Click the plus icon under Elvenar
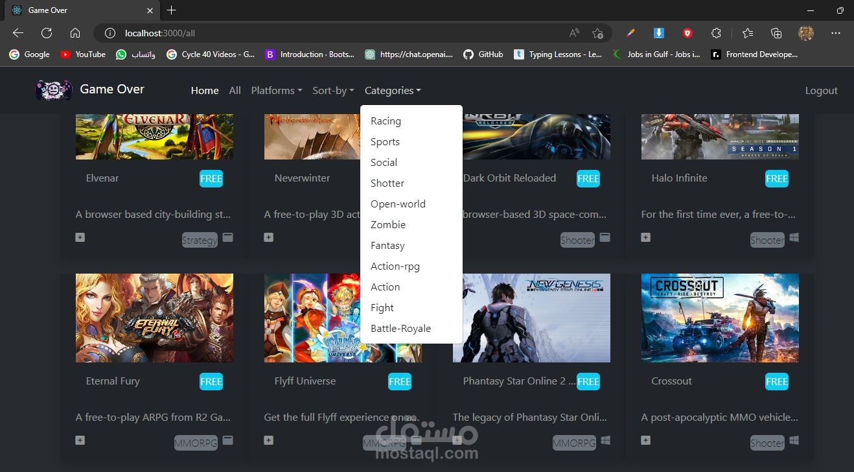Viewport: 854px width, 472px height. pyautogui.click(x=80, y=237)
